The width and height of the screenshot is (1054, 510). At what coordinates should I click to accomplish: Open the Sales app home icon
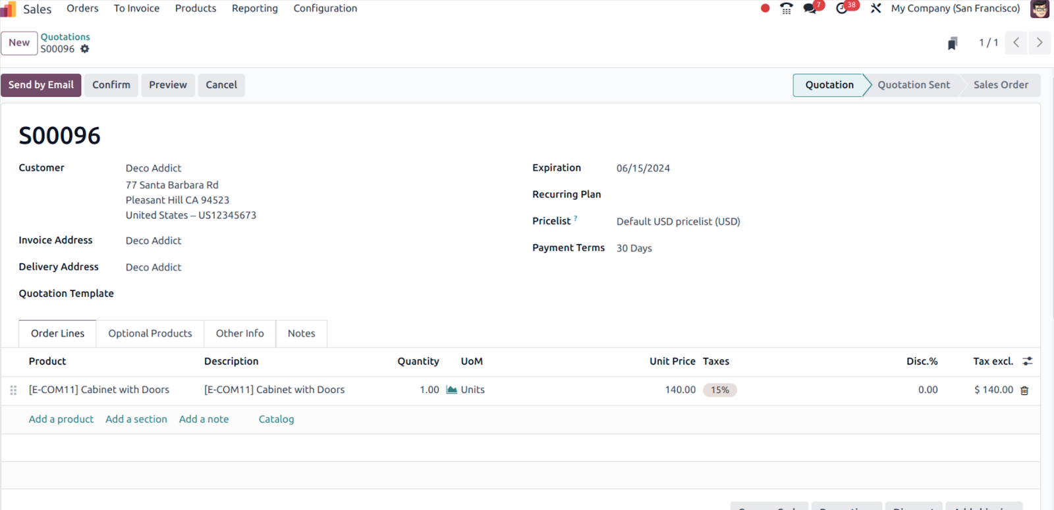point(8,9)
